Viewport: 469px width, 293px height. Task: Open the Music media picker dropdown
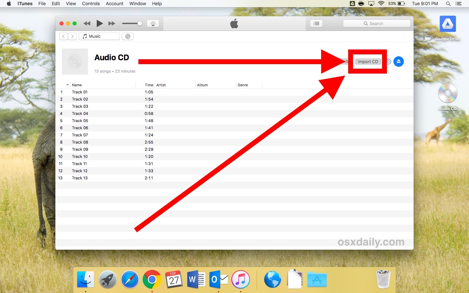(99, 36)
